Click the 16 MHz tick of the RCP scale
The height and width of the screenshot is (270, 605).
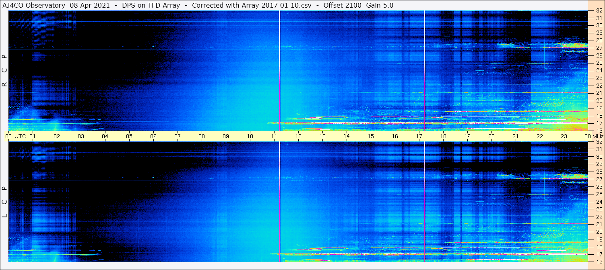point(599,130)
